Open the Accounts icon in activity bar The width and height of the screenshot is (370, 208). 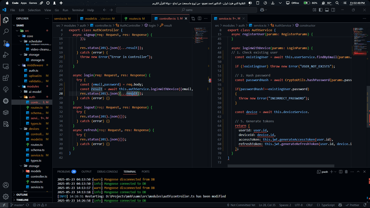(6, 185)
